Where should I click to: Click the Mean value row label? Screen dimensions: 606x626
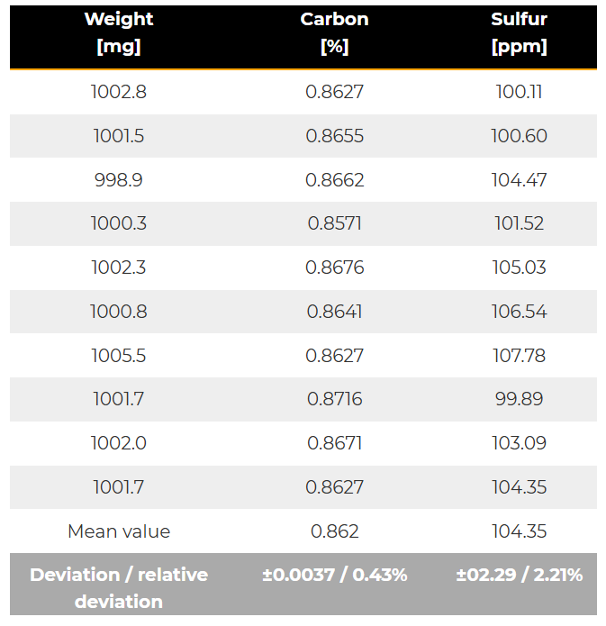pyautogui.click(x=119, y=531)
